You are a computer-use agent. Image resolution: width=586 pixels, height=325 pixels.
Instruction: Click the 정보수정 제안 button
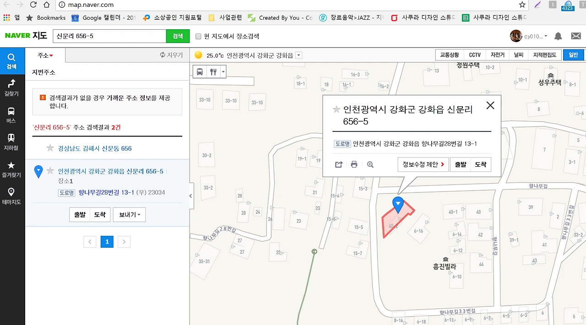coord(423,164)
